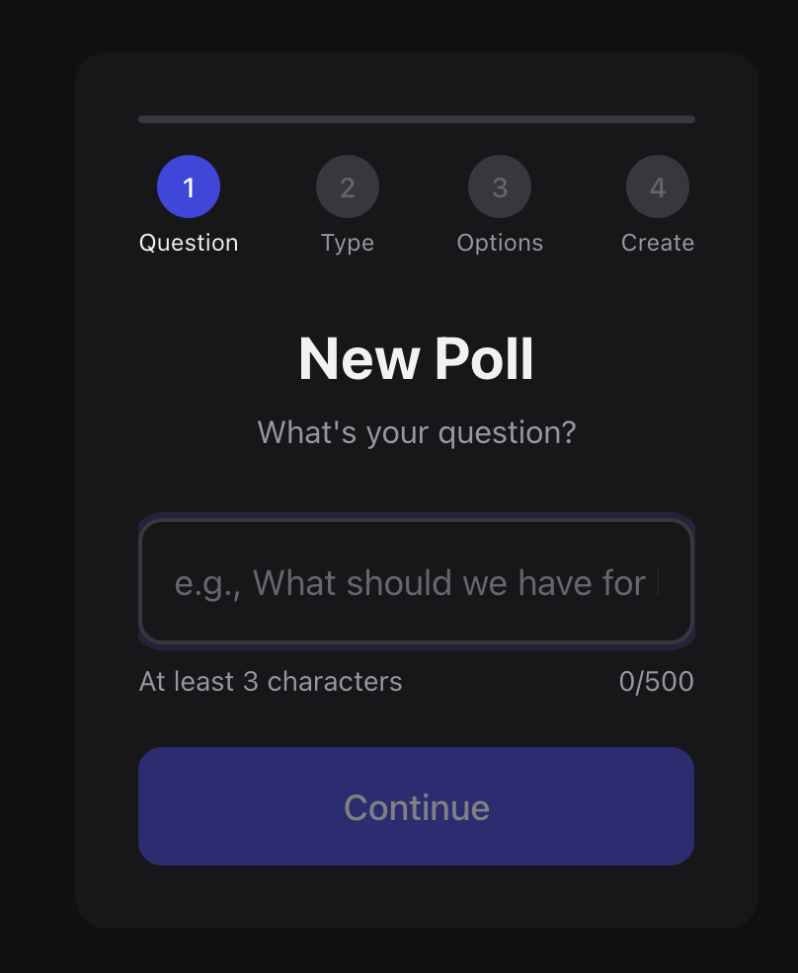
Task: Select the Options step label
Action: (500, 242)
